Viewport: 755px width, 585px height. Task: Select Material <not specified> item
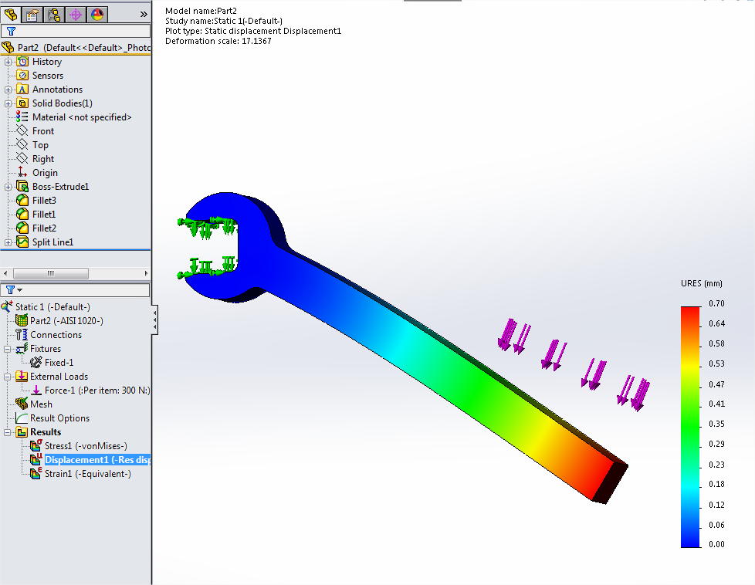[81, 117]
